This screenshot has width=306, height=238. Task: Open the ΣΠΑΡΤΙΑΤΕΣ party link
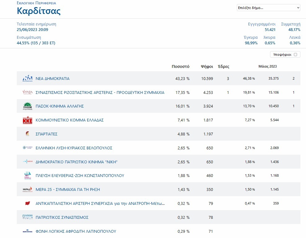[47, 134]
